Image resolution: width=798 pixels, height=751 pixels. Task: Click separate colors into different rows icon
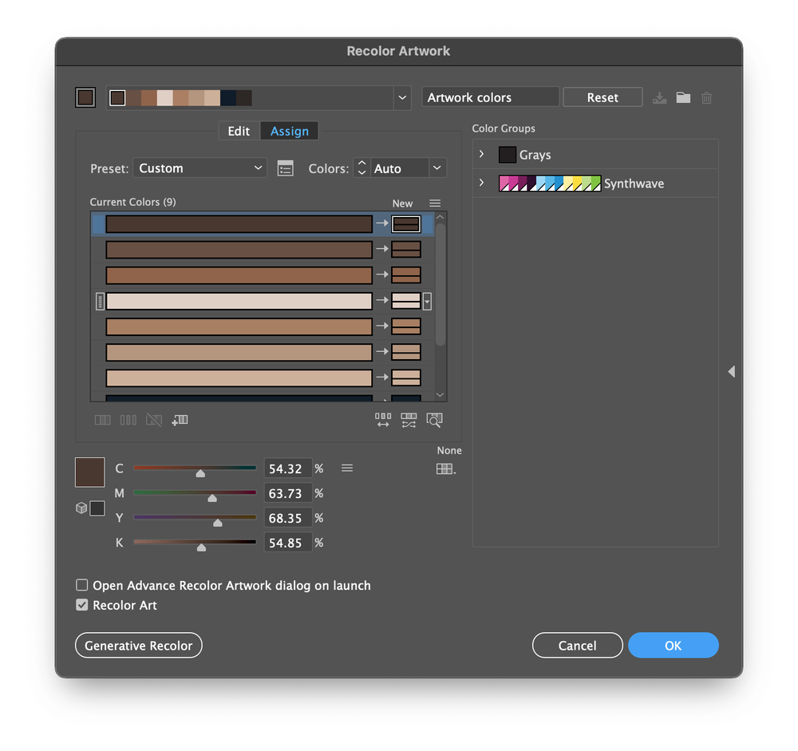(x=128, y=420)
